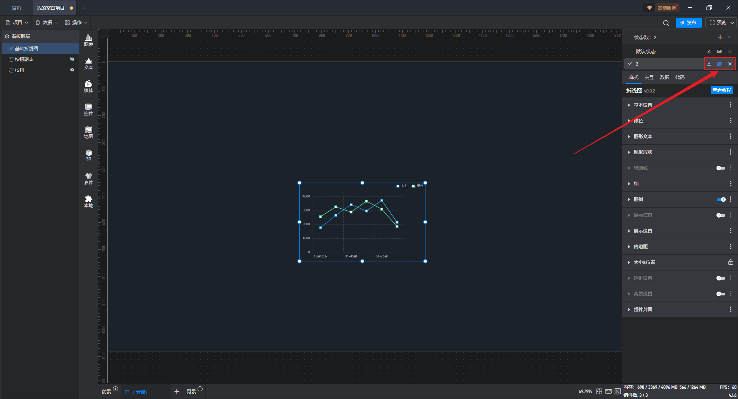
Task: Add a new state with plus icon
Action: pyautogui.click(x=720, y=37)
